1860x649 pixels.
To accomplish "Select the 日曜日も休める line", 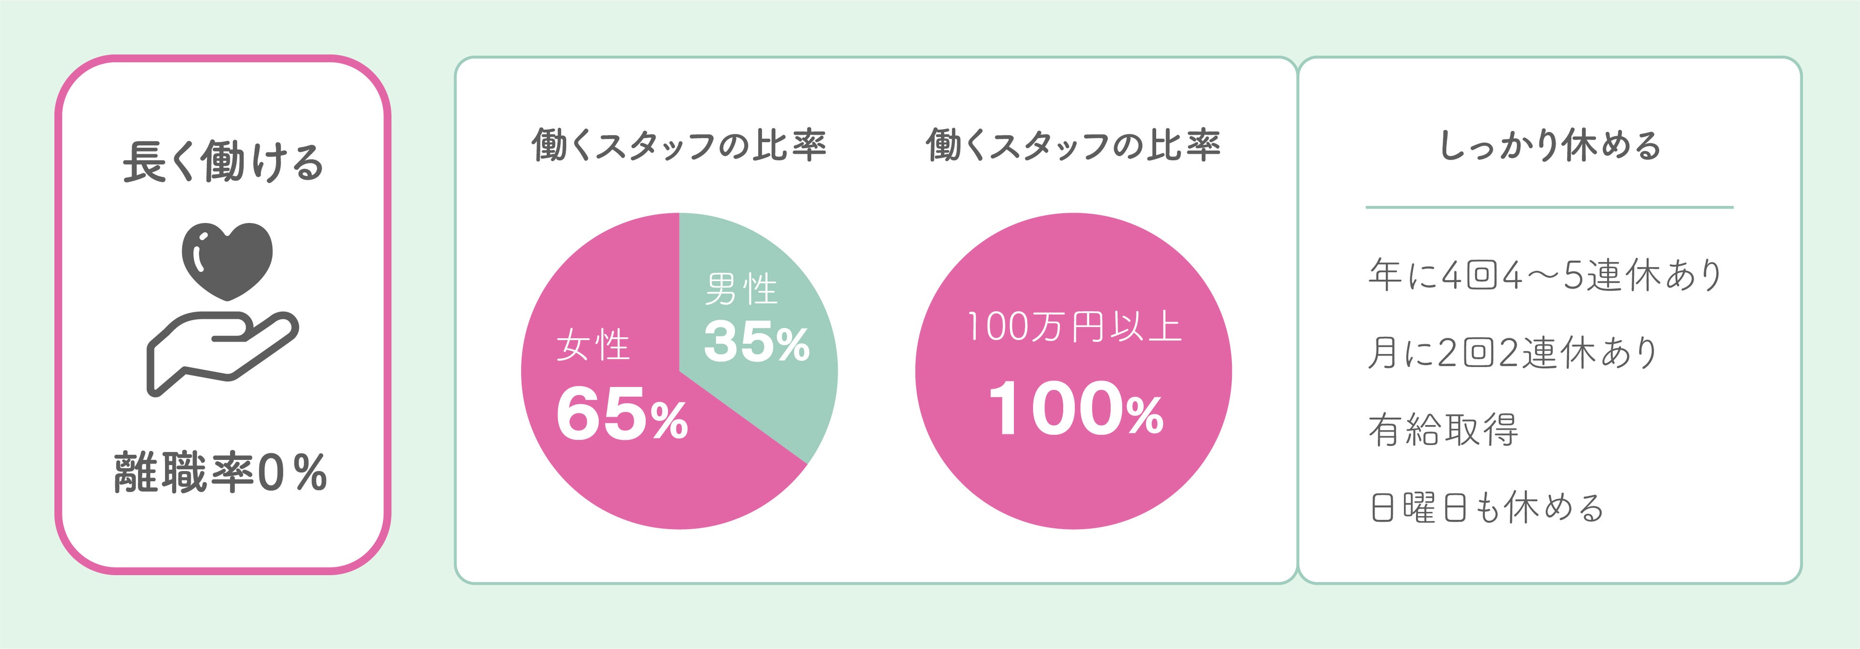I will (1486, 507).
